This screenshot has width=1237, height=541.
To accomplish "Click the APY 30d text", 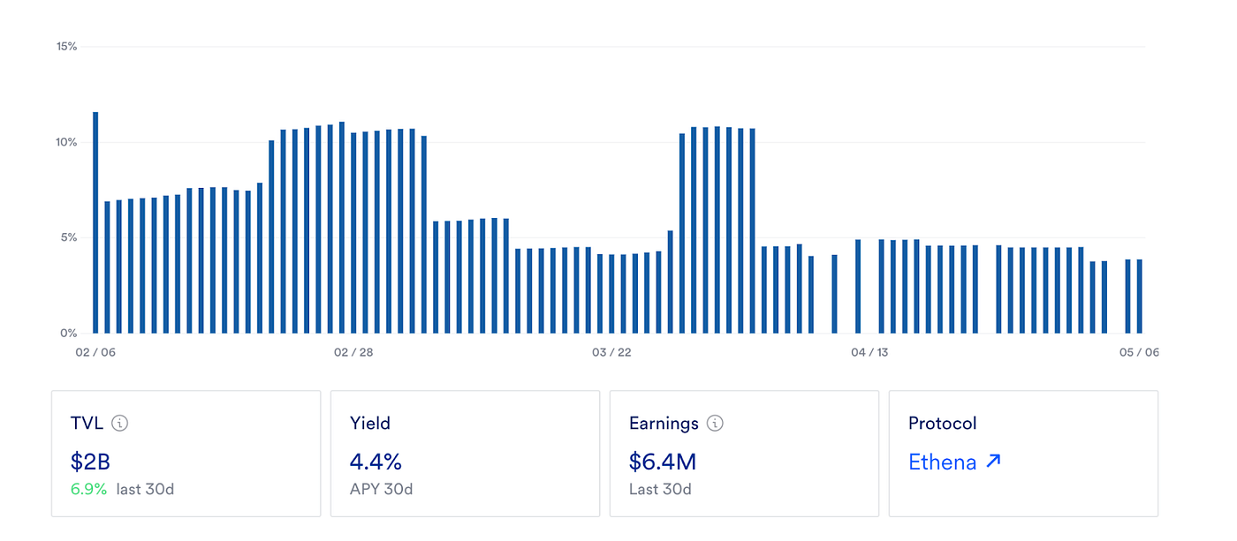I will (x=382, y=489).
